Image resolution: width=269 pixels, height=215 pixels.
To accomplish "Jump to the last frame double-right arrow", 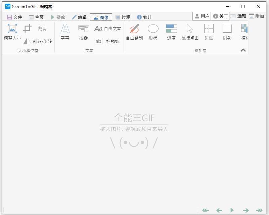I will click(x=259, y=210).
